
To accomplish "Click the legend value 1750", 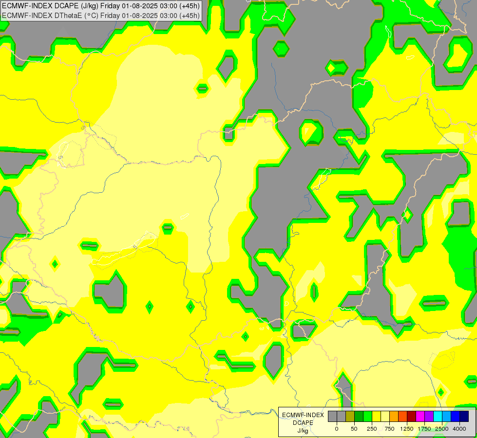I will [424, 429].
